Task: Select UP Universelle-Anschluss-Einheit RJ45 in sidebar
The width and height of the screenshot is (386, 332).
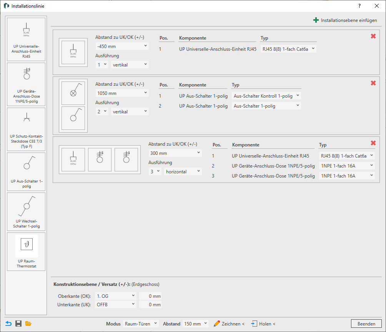Action: click(x=26, y=39)
